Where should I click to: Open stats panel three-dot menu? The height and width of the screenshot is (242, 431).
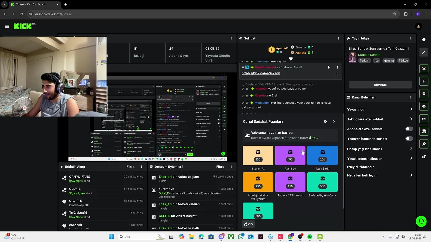click(x=231, y=38)
